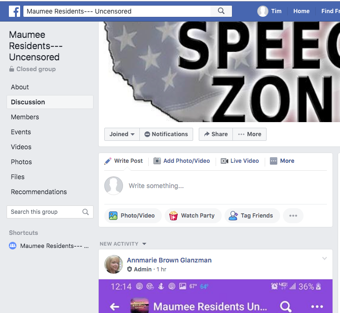Open Annmarie Brown Glanzman's profile link
The image size is (340, 313).
coord(169,260)
